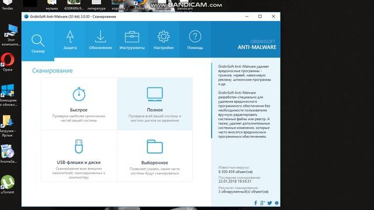
Task: Click the text '22.01.2018 19:55:31'
Action: [x=235, y=181]
